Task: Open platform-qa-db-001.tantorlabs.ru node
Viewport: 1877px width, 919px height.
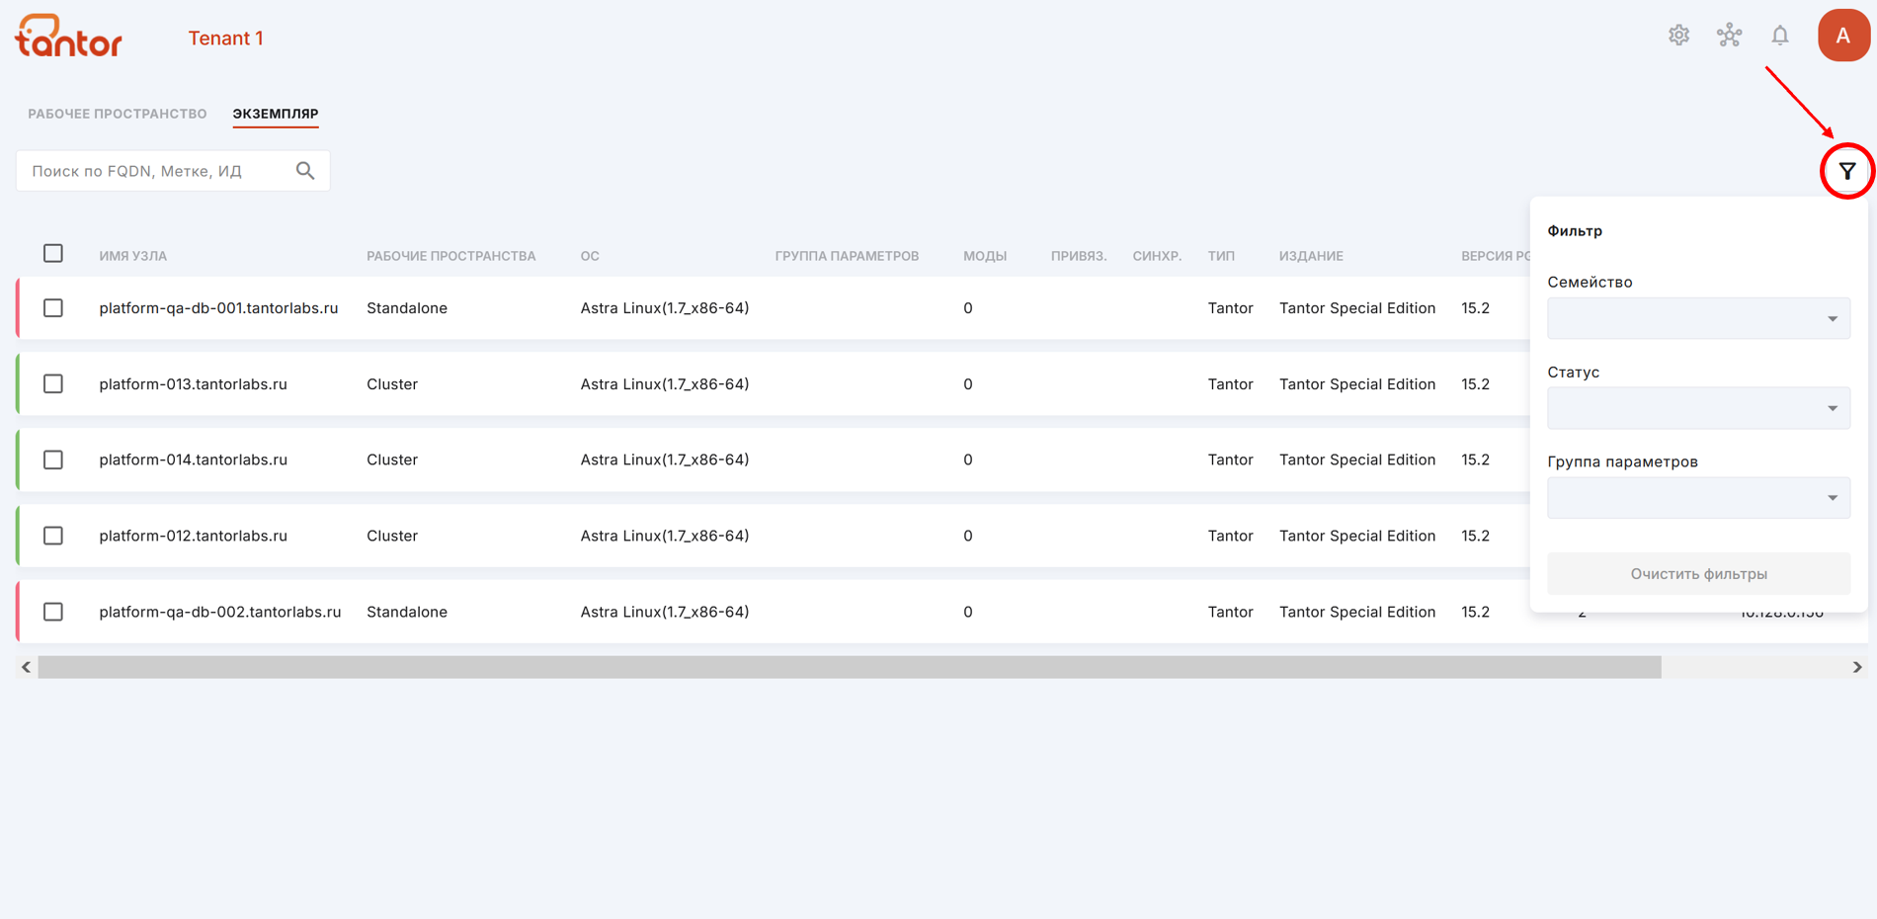Action: point(218,308)
